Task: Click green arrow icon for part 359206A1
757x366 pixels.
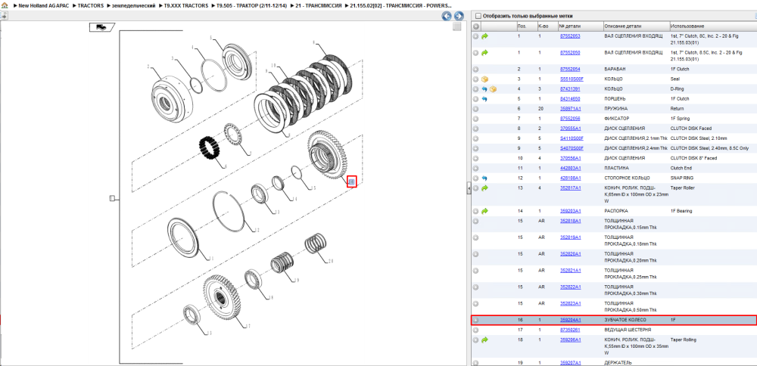Action: tap(484, 340)
